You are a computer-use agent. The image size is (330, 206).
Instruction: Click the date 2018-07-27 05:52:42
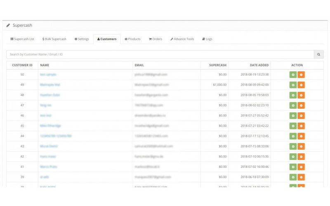click(255, 115)
